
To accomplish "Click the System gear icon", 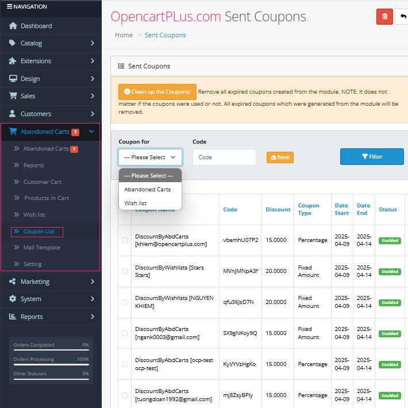I will point(13,299).
